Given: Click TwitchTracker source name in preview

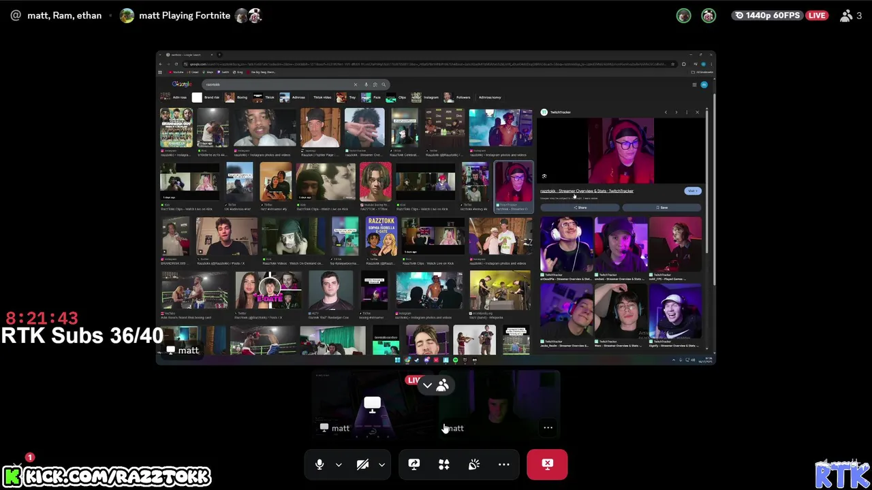Looking at the screenshot, I should point(560,112).
